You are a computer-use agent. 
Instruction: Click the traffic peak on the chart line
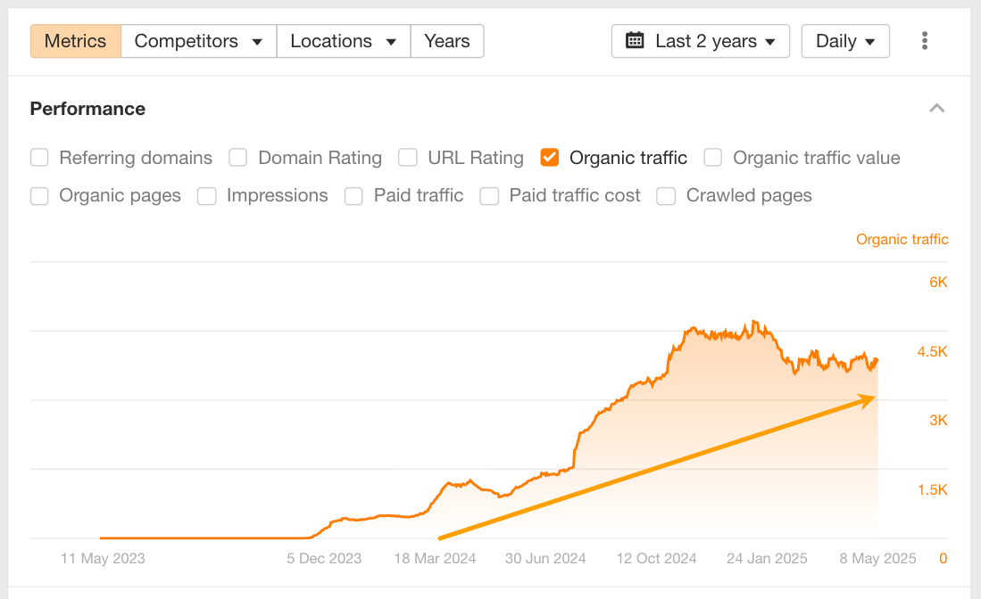click(x=754, y=321)
